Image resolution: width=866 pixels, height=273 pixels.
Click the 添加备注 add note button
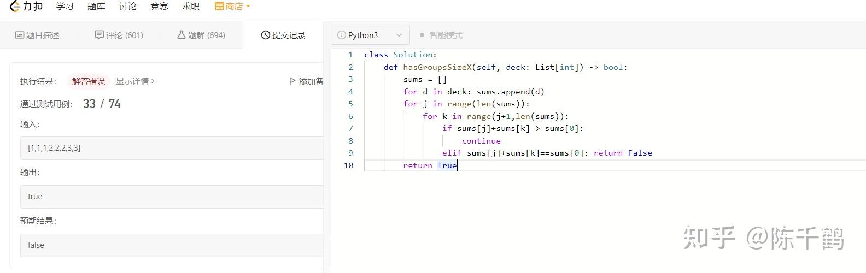[306, 81]
